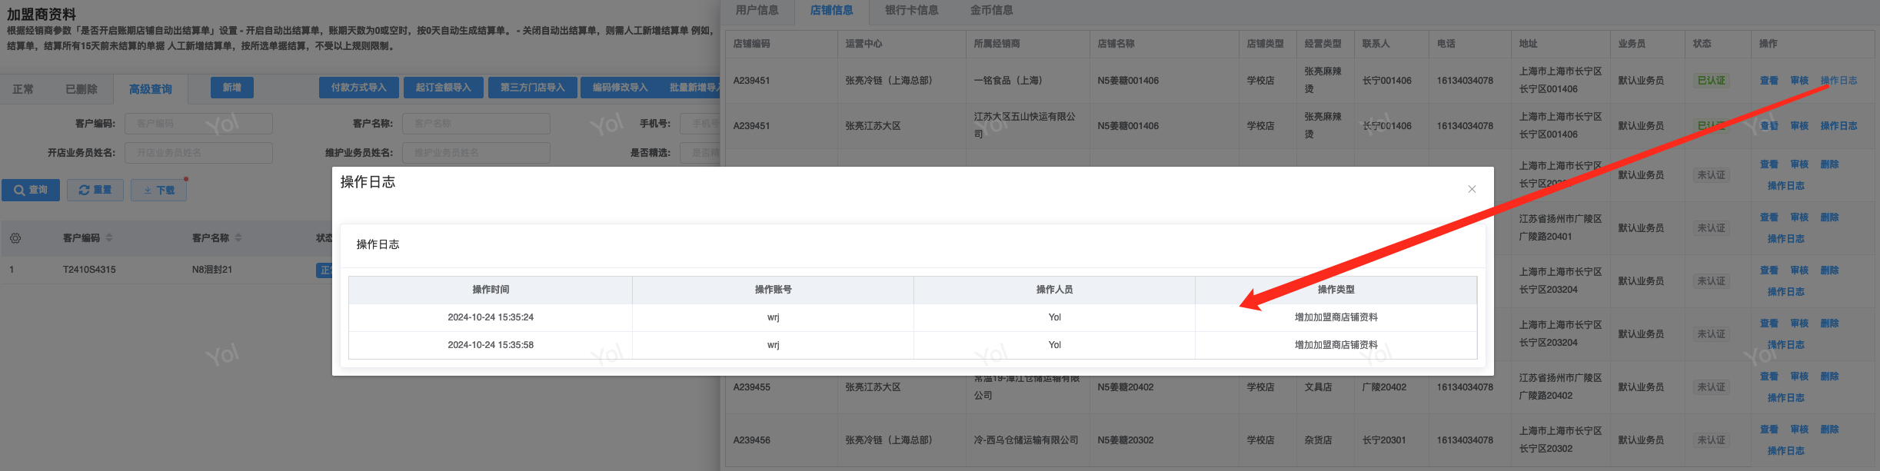Sort by the 客户编码 column arrows
This screenshot has height=471, width=1880.
tap(109, 238)
